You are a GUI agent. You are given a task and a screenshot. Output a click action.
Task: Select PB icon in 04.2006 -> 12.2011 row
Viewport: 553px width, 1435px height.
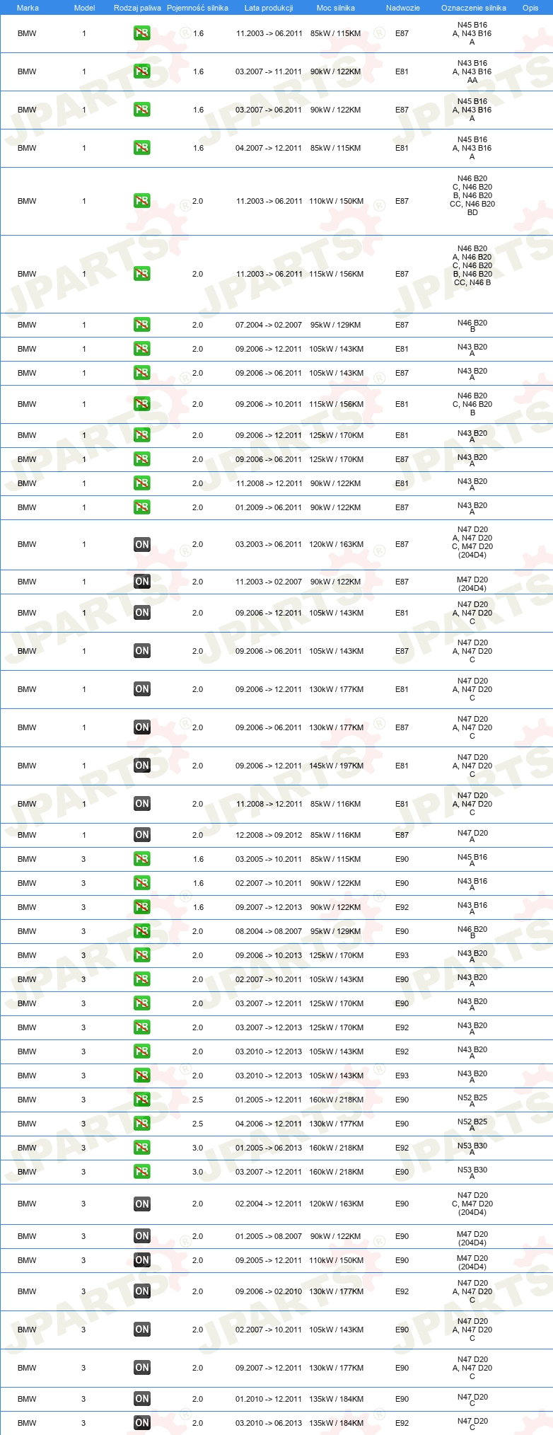142,1124
